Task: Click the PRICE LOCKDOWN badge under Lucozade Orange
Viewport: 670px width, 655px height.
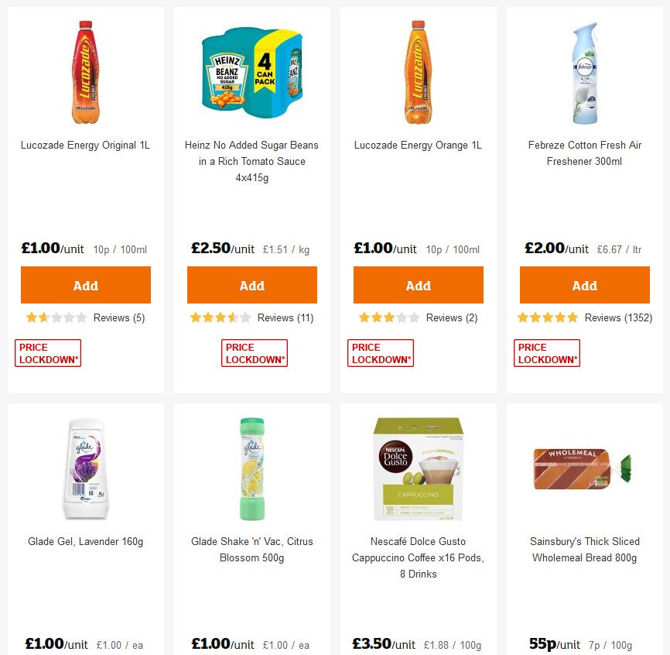Action: pyautogui.click(x=381, y=353)
